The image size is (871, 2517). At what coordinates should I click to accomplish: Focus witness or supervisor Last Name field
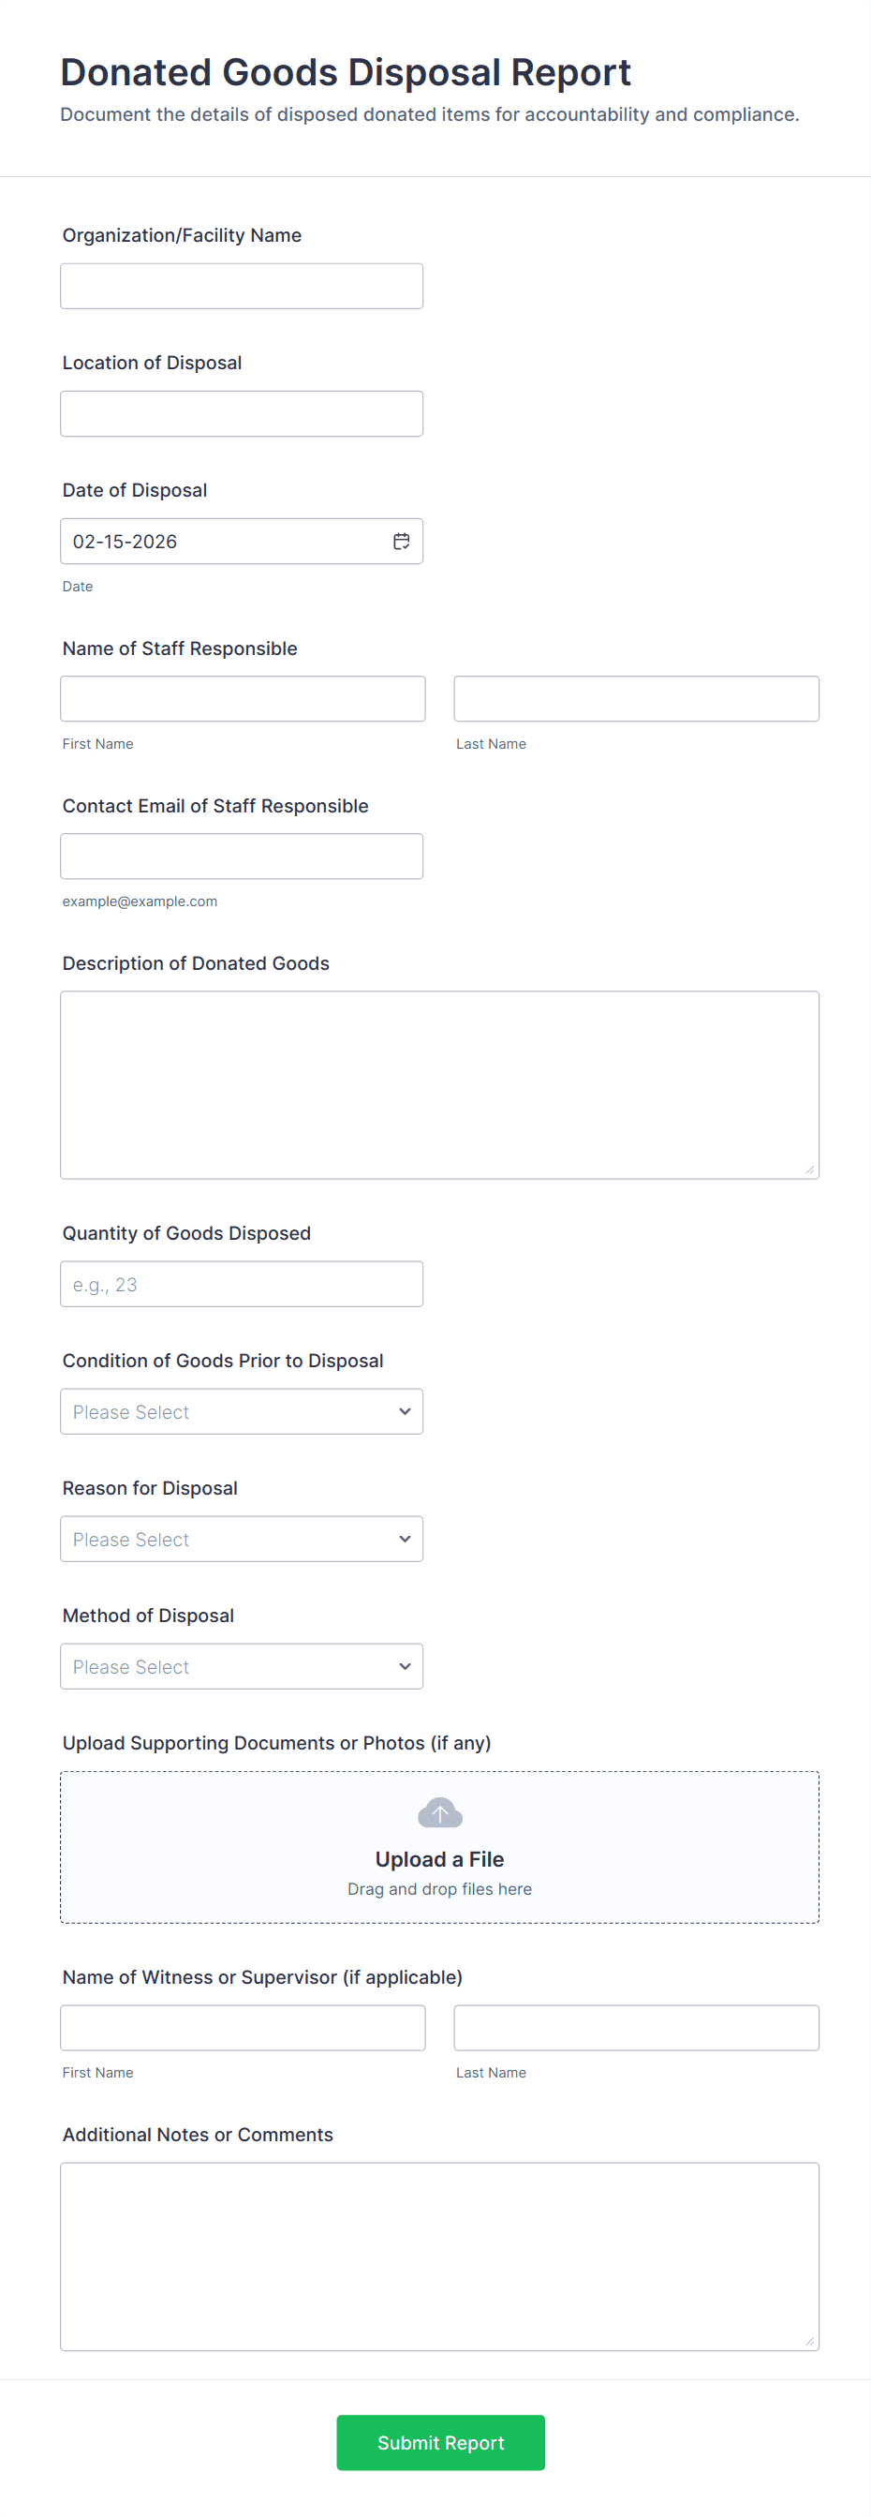click(x=636, y=2028)
